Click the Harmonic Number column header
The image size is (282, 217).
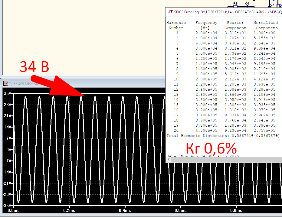coord(176,25)
